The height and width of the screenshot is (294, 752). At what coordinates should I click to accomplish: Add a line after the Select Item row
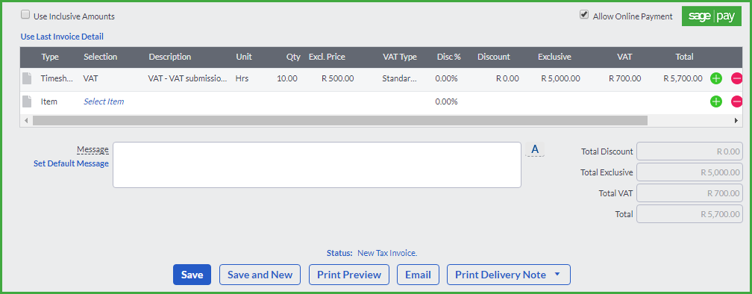click(x=715, y=101)
